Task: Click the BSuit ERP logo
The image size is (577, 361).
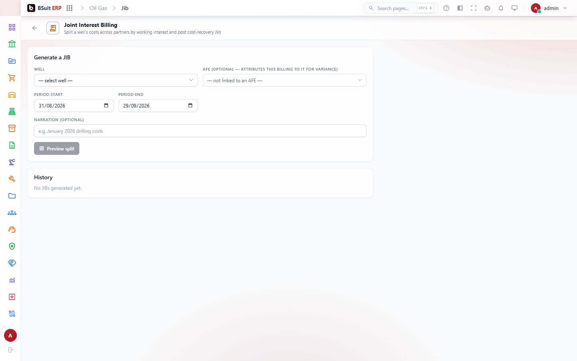Action: coord(44,8)
